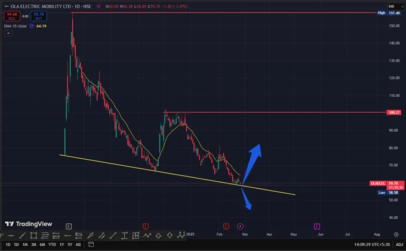
Task: Click the Mar label on time axis
Action: 245,234
